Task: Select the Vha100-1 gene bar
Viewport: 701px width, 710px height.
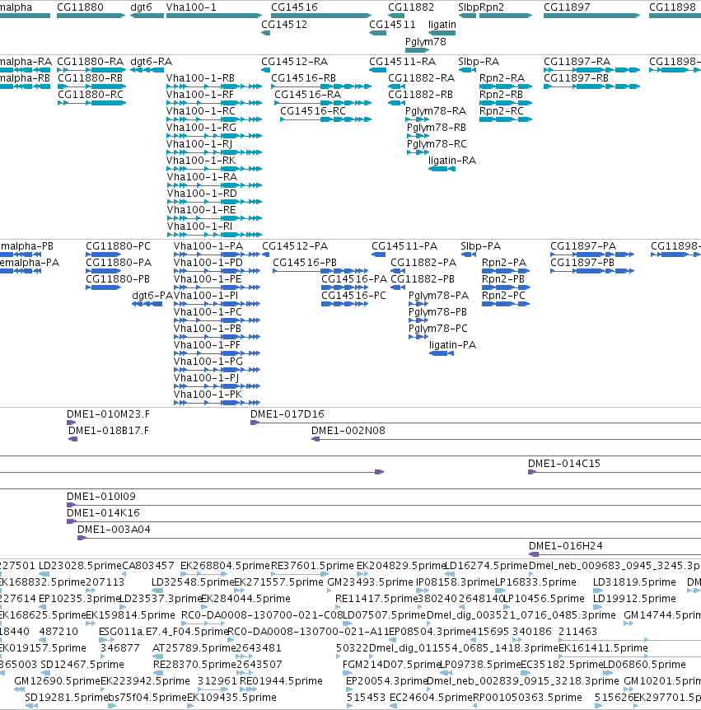Action: pos(214,16)
